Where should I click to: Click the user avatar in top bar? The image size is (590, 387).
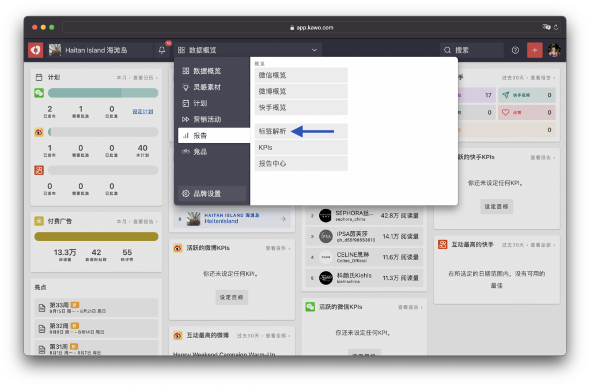(x=554, y=50)
